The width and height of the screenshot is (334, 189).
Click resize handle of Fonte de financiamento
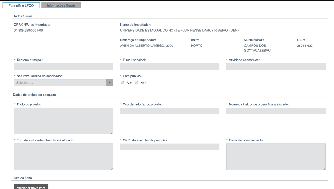(x=324, y=169)
